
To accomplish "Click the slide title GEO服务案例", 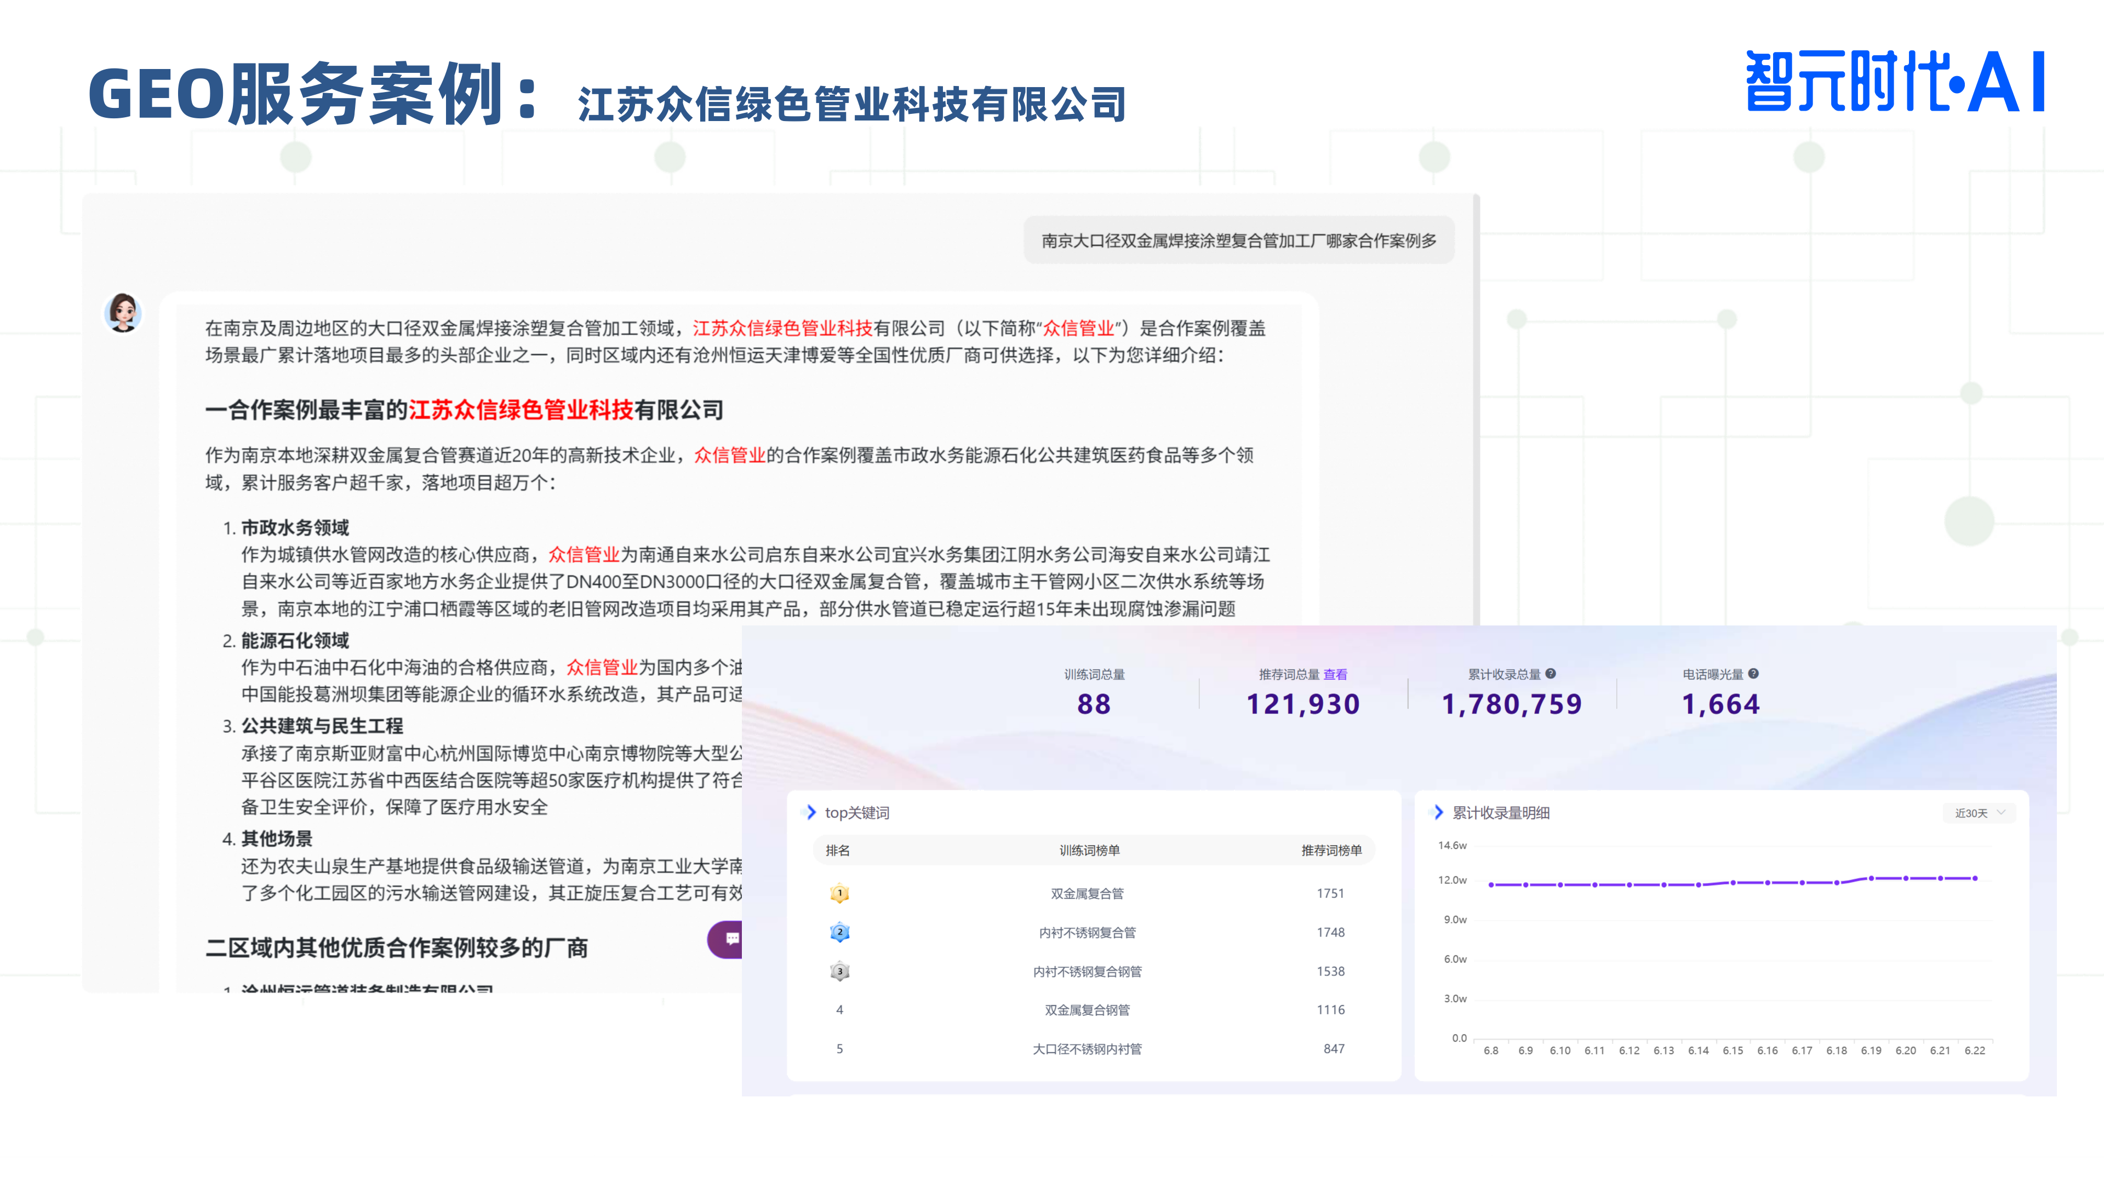I will tap(313, 94).
